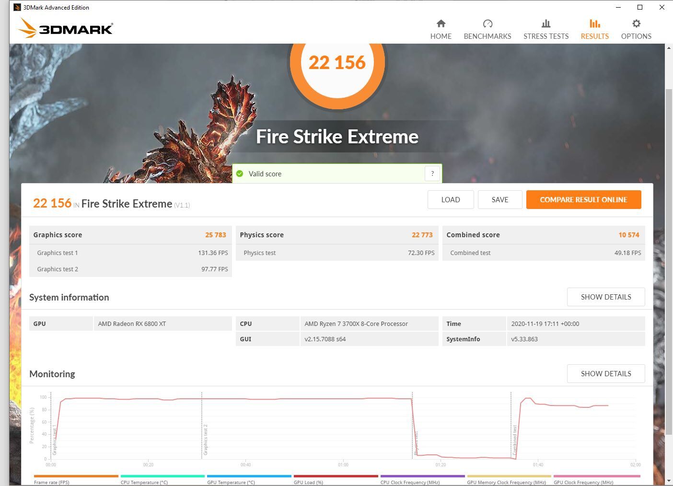Toggle the CPU Clock Frequency legend
Viewport: 673px width, 486px height.
[x=422, y=480]
